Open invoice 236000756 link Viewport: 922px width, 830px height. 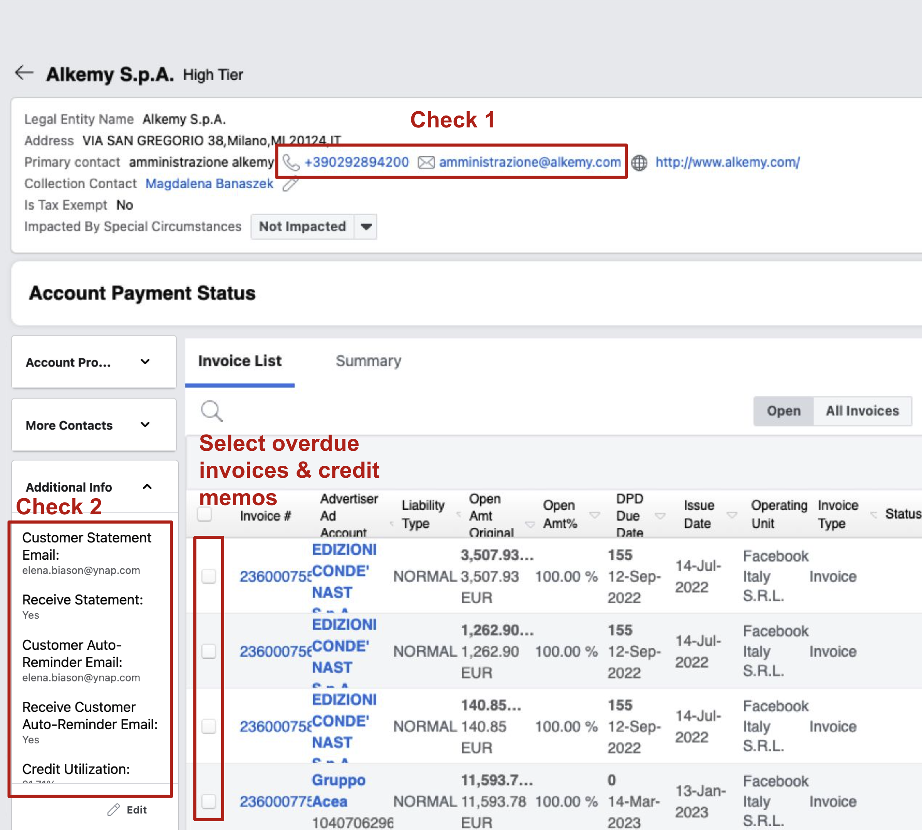tap(275, 651)
